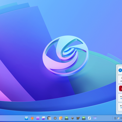Open Control Center gear icon in dock
The height and width of the screenshot is (122, 122).
(x=55, y=118)
